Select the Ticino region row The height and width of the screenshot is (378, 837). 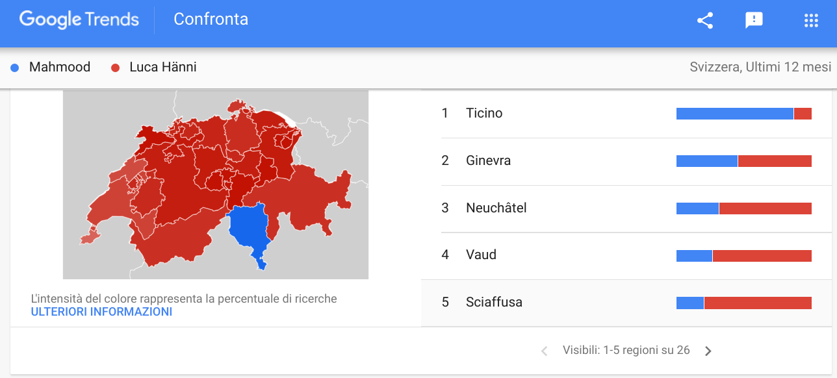(x=626, y=114)
